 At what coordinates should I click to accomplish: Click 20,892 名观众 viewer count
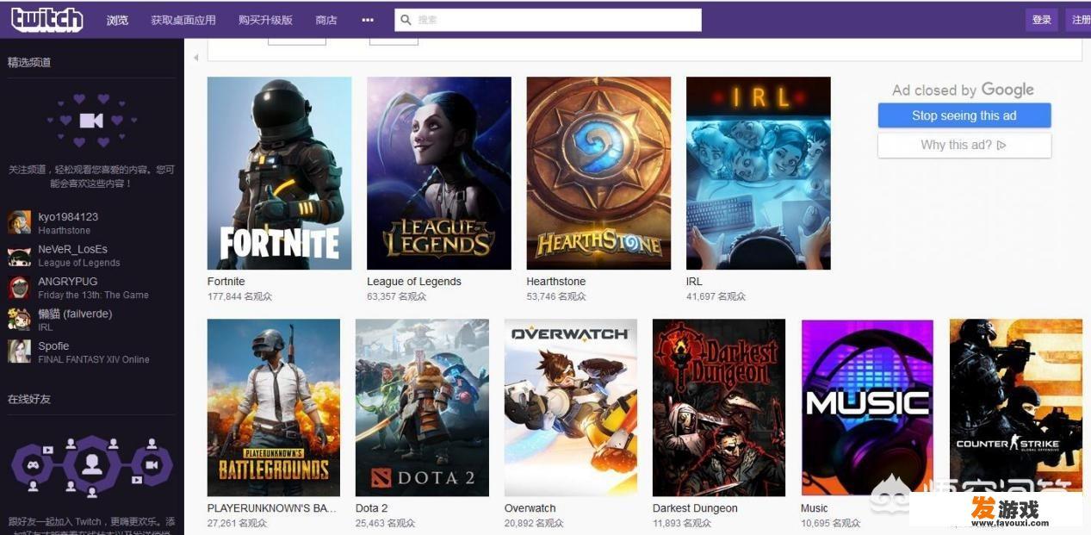pyautogui.click(x=534, y=523)
